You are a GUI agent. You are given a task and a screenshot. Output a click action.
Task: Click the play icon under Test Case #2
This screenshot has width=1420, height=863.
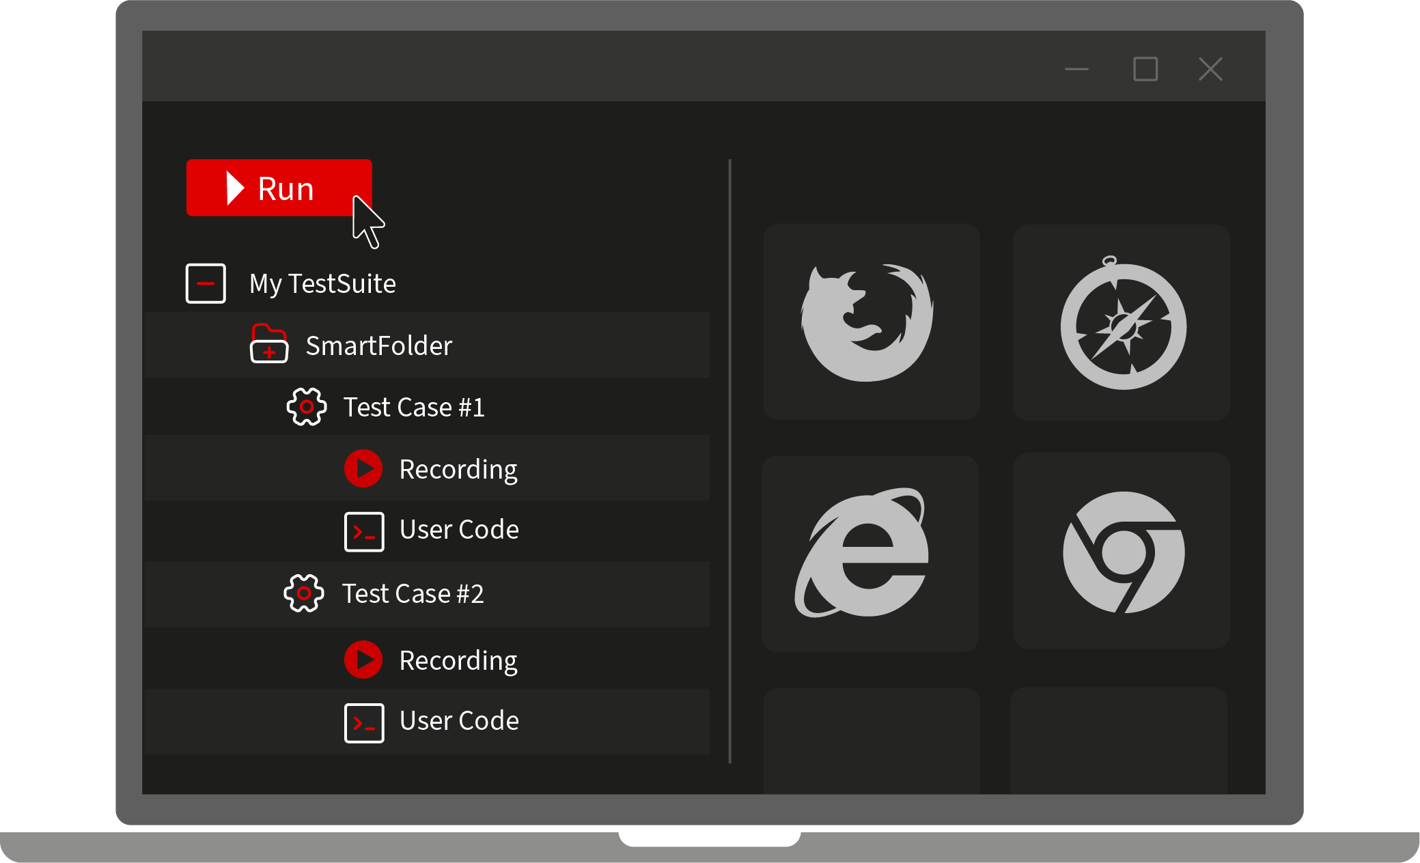(x=363, y=660)
